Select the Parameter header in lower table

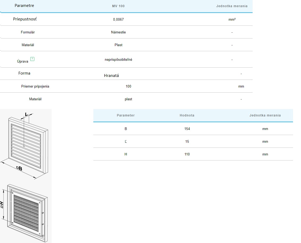click(x=126, y=115)
